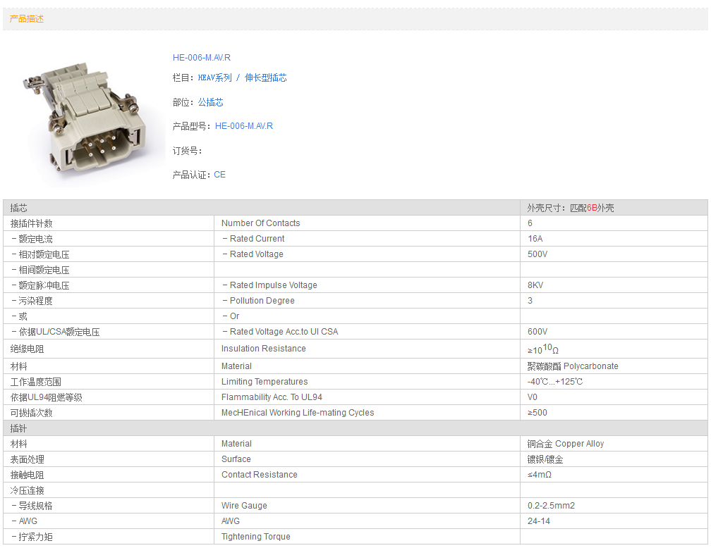Open the HEAV系列 category link

(214, 78)
